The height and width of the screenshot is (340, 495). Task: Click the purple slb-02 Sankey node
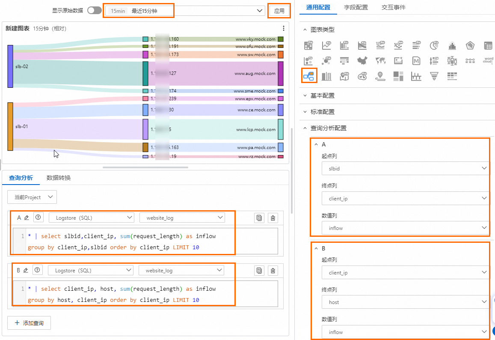point(10,66)
